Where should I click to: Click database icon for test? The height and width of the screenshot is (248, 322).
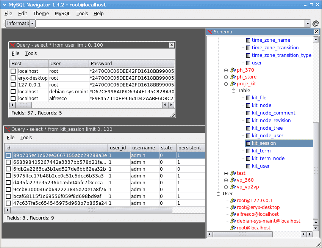[233, 173]
